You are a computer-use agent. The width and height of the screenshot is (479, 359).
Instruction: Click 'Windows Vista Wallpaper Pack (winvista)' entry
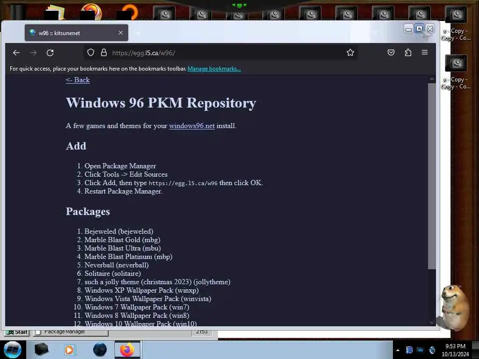coord(148,299)
